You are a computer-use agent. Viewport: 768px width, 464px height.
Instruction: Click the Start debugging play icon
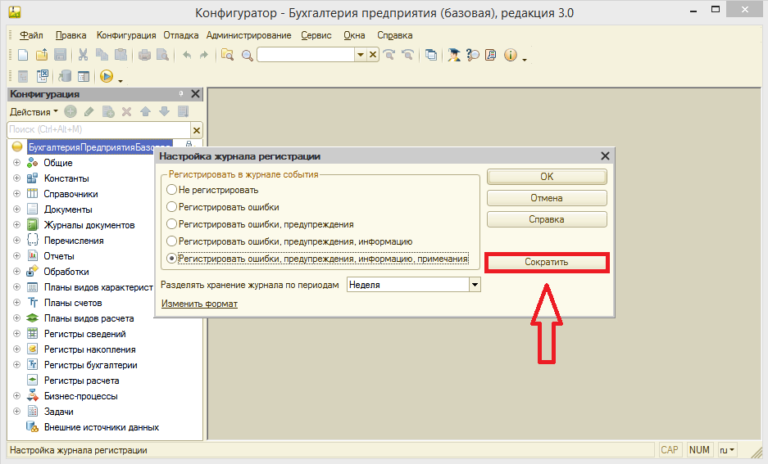(x=106, y=77)
